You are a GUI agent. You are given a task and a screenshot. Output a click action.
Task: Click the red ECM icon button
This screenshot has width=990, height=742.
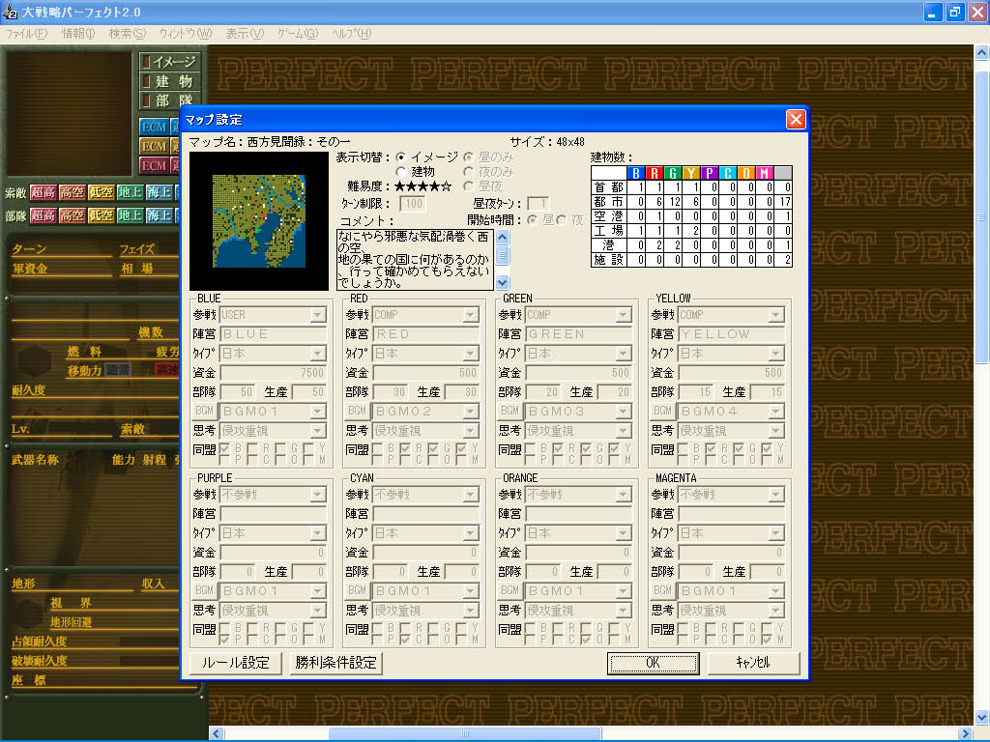(154, 166)
